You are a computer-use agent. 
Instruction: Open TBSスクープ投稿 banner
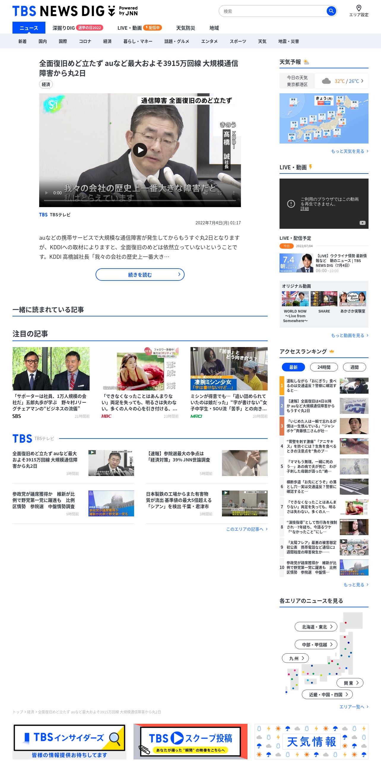pos(190,742)
